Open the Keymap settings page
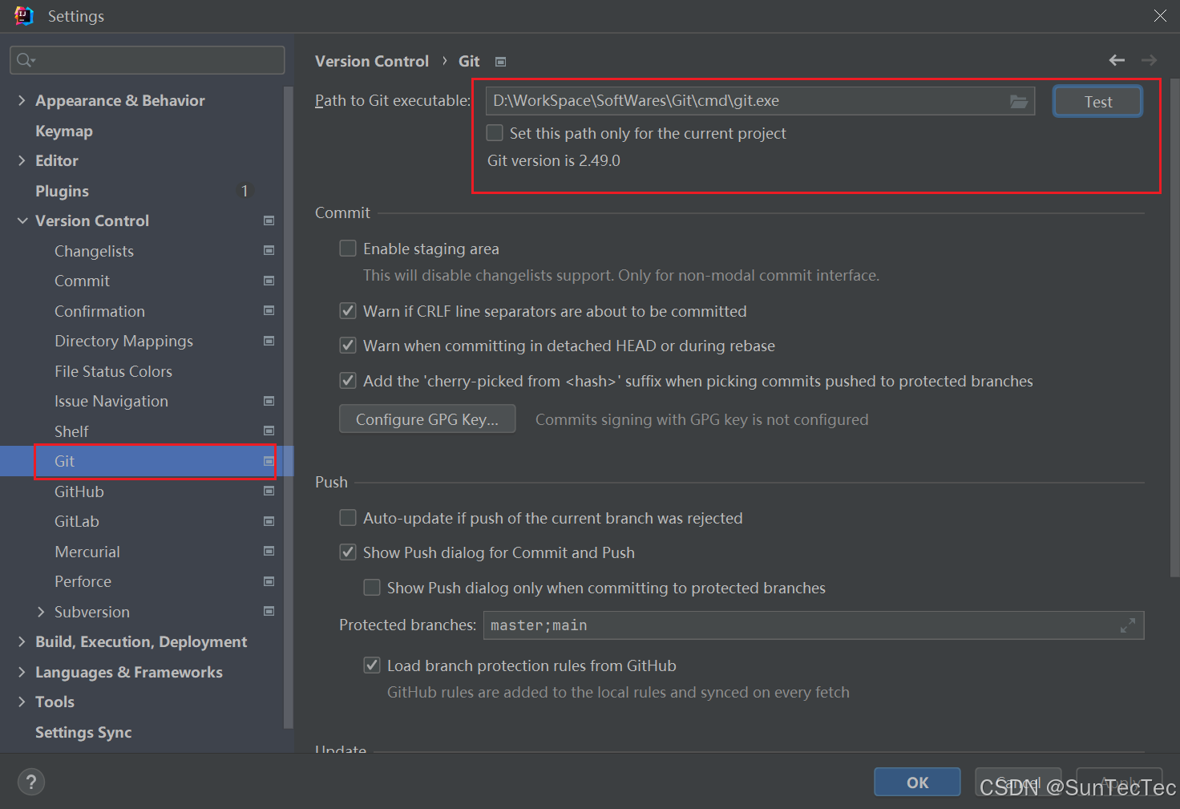Screen dimensions: 1180x809 click(x=64, y=131)
